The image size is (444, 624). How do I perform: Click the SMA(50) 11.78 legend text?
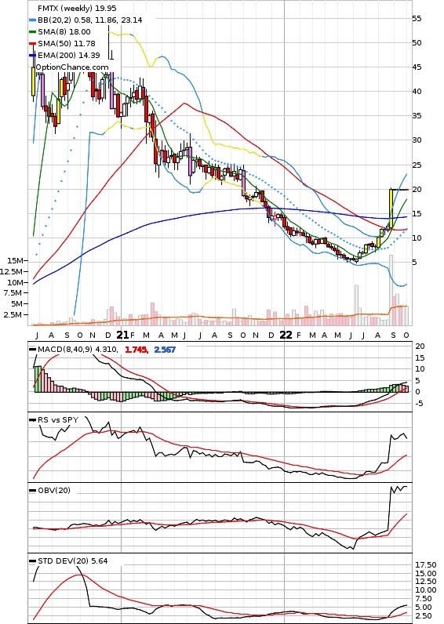click(67, 43)
